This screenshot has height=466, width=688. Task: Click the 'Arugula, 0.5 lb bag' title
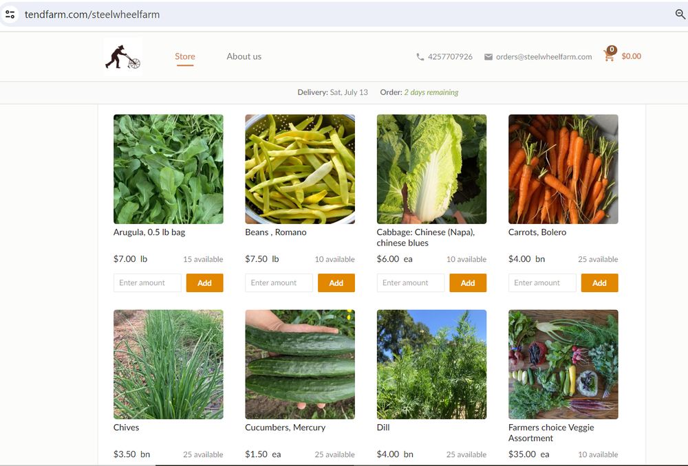click(x=149, y=232)
